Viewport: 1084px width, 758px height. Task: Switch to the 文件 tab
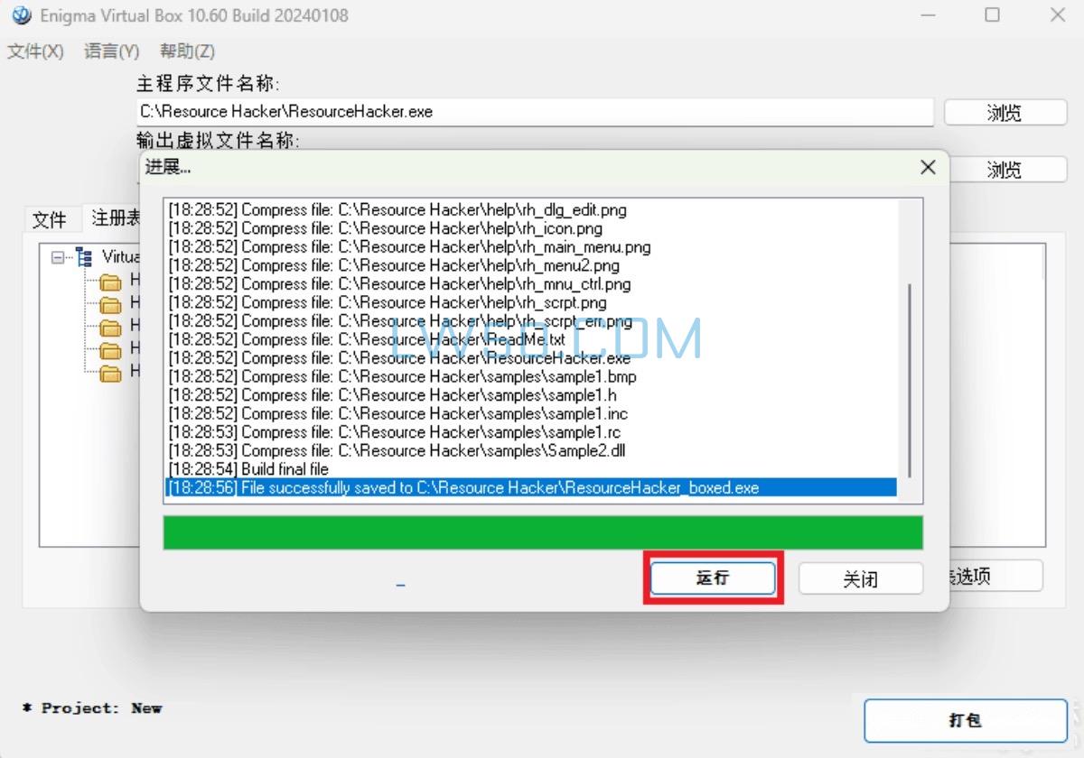[50, 219]
